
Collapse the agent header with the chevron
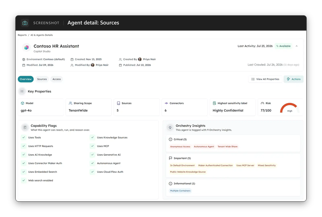(297, 46)
